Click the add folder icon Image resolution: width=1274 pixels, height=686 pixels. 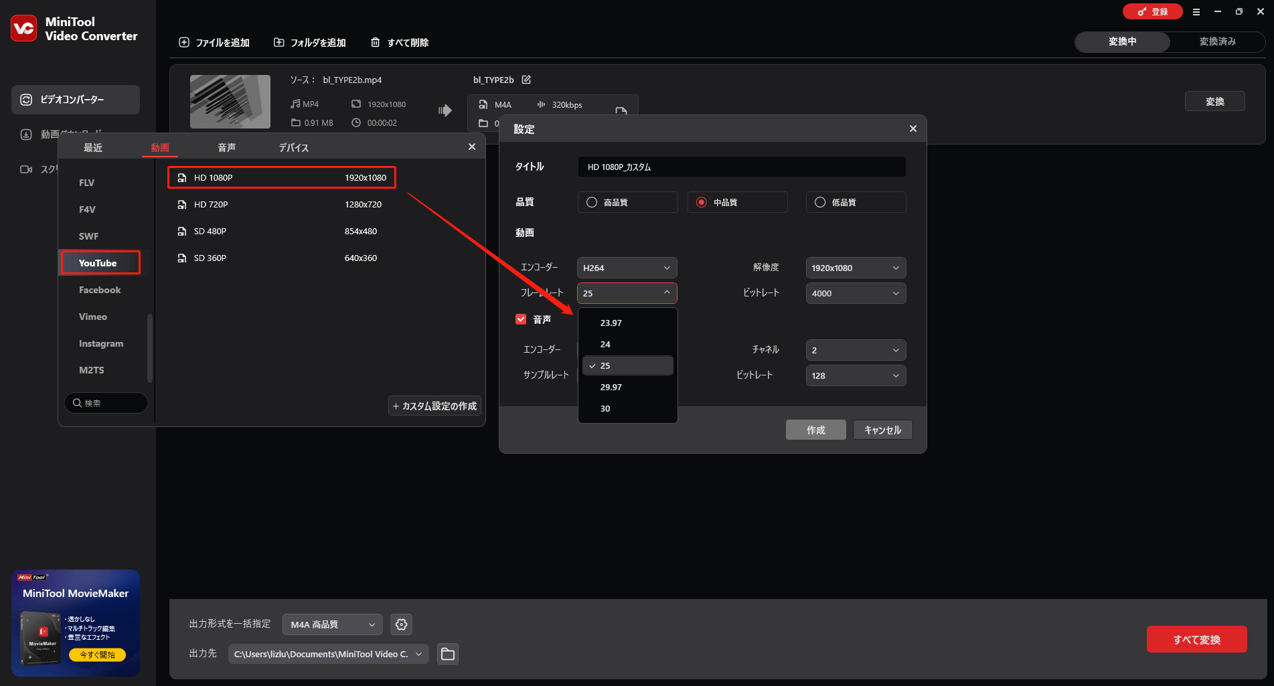(x=279, y=42)
